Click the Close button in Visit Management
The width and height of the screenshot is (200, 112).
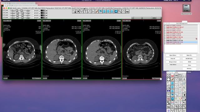pos(189,65)
